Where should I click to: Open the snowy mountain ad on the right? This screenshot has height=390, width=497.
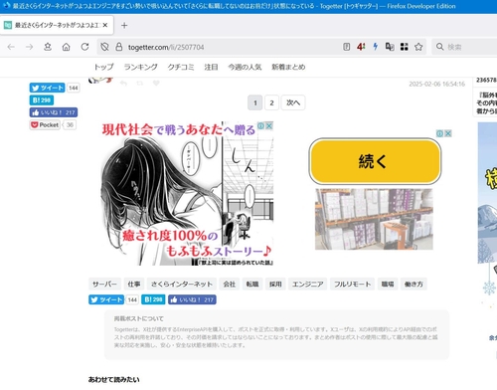tap(487, 216)
